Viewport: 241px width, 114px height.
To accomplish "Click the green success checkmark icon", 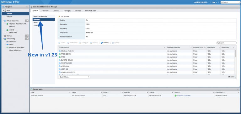I will coord(175,95).
